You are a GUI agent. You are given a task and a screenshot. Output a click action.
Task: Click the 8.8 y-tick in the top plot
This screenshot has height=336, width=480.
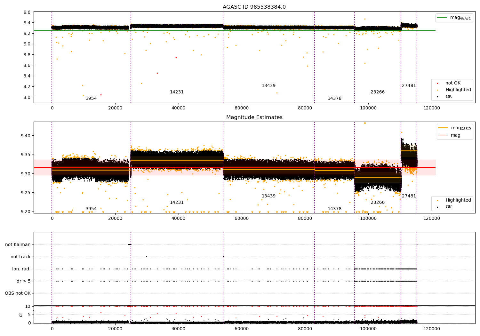click(x=27, y=55)
